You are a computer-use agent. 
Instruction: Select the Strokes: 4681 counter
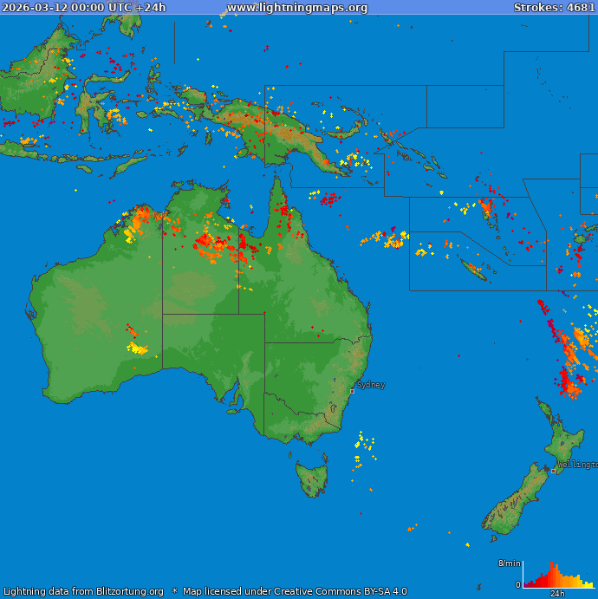pyautogui.click(x=554, y=8)
